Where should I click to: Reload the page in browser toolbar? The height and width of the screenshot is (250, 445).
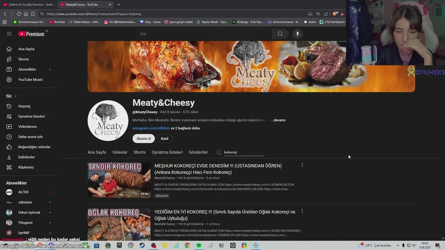[x=19, y=14]
